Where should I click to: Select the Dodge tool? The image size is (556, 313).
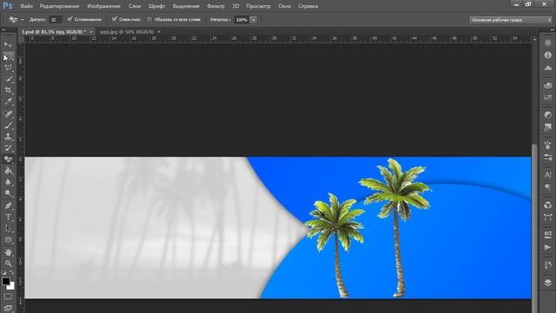click(8, 193)
